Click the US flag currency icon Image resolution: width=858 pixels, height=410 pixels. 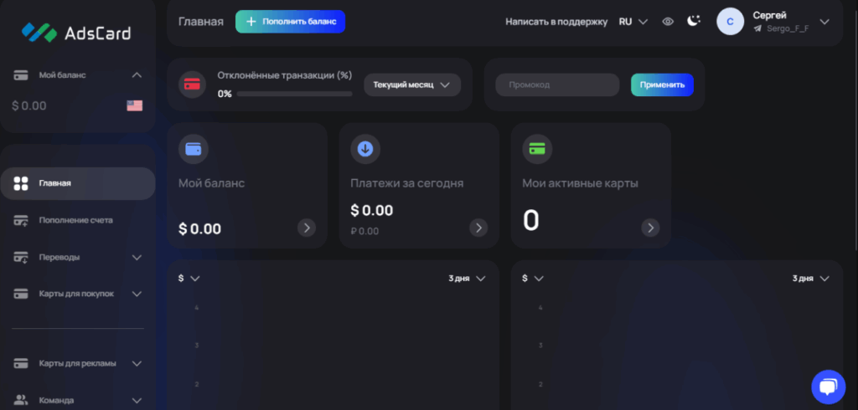pyautogui.click(x=135, y=105)
